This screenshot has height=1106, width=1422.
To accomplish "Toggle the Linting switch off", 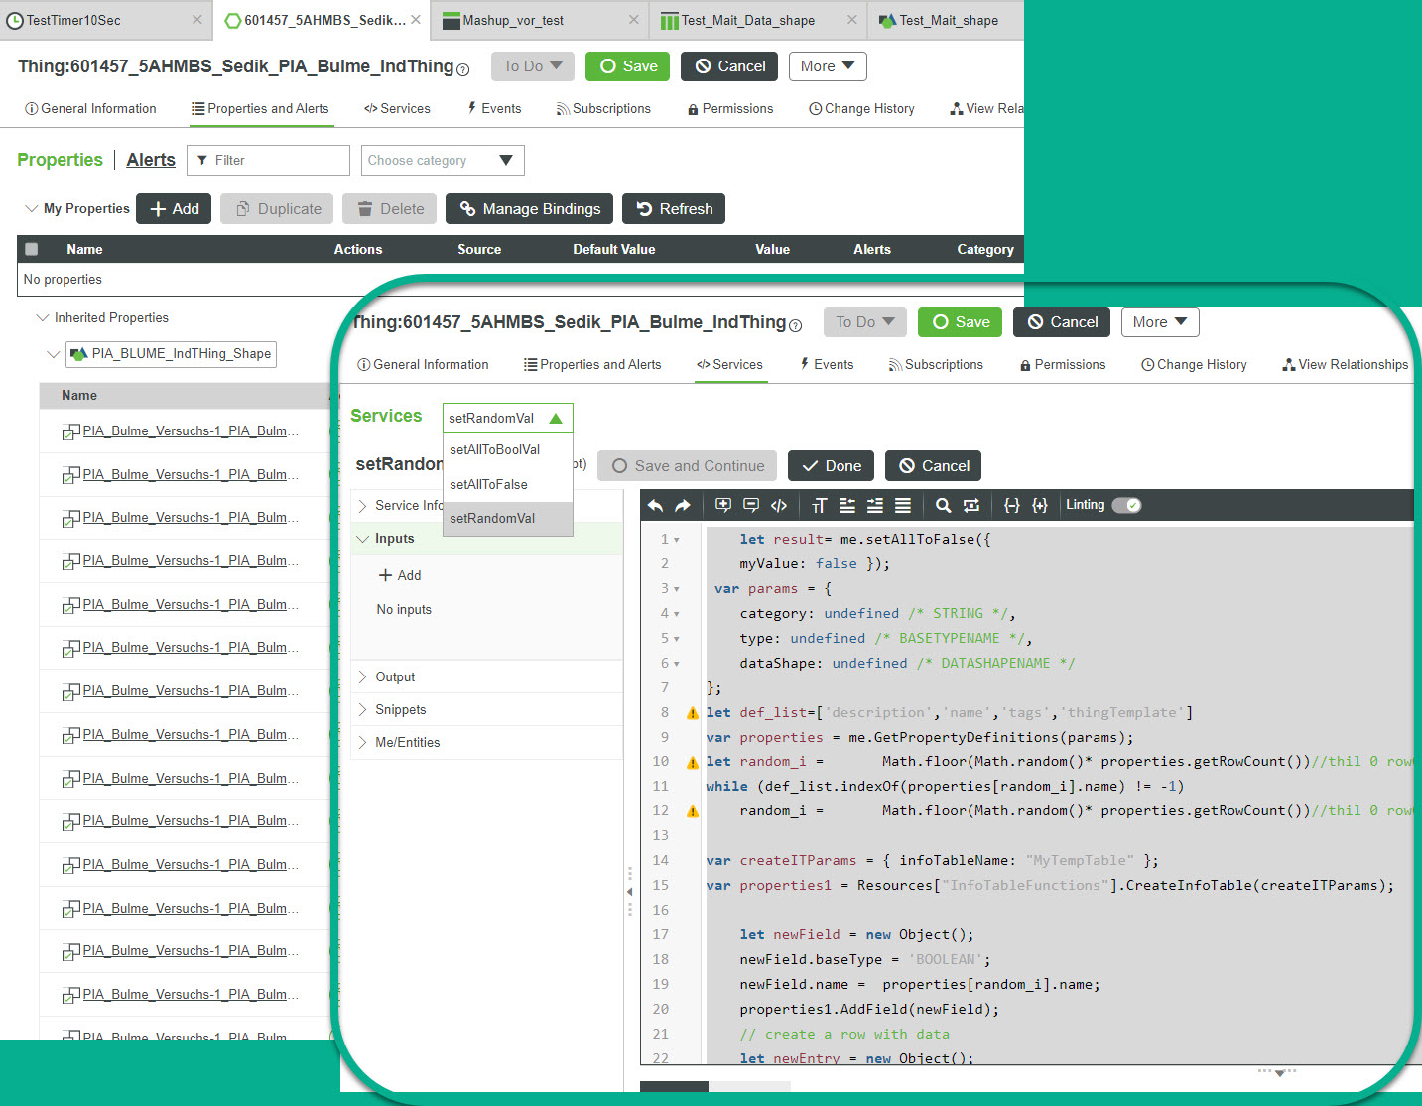I will point(1126,505).
